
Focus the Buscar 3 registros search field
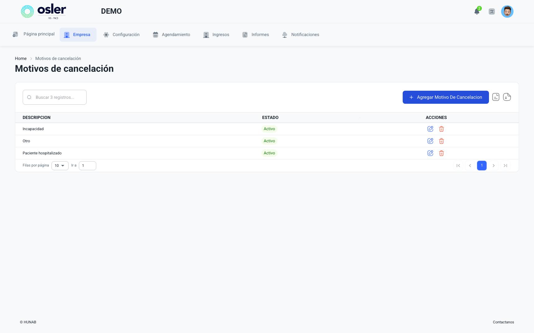55,97
